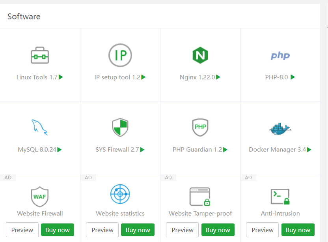The width and height of the screenshot is (328, 242).
Task: Click the Website Tamper-proof title text
Action: click(x=200, y=214)
